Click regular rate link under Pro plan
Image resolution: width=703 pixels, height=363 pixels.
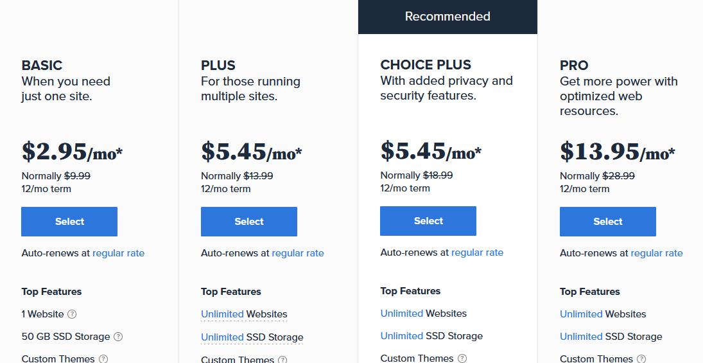tap(657, 253)
